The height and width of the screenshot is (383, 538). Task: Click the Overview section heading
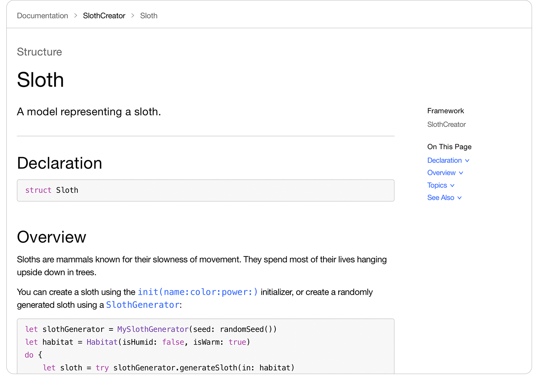(x=52, y=237)
